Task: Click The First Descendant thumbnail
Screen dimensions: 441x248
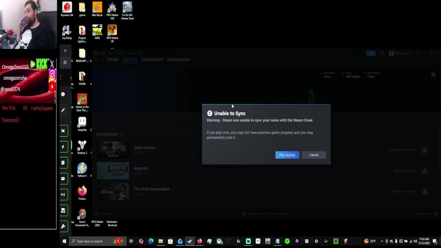Action: (113, 192)
